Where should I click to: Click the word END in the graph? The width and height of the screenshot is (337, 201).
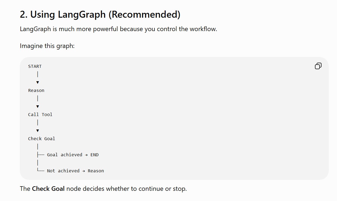pyautogui.click(x=94, y=155)
